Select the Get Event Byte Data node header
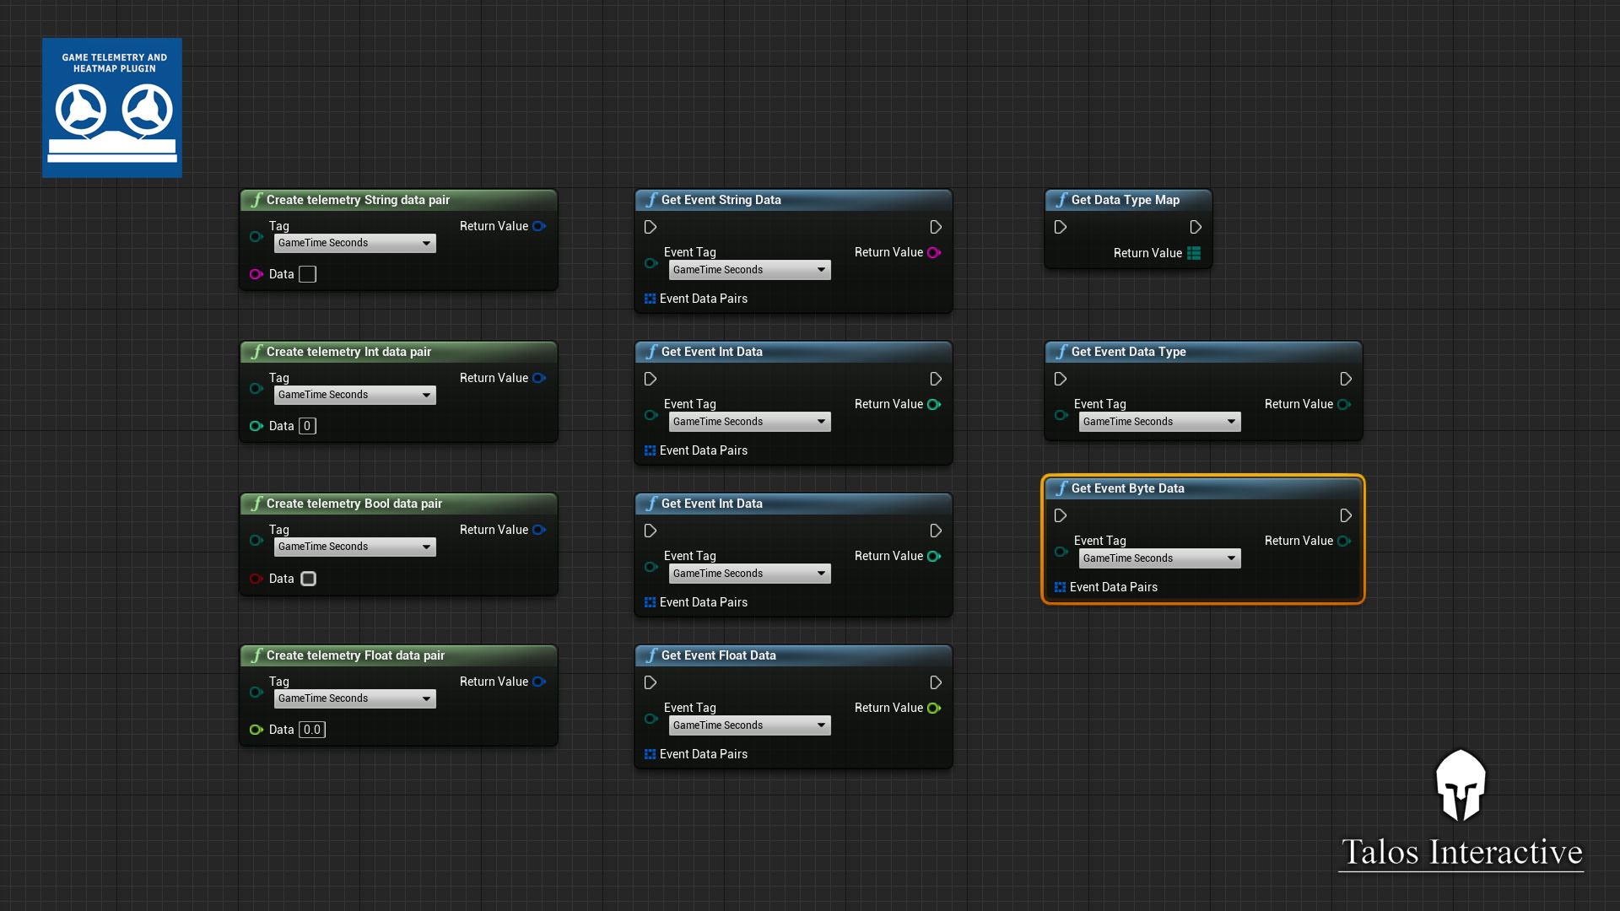The height and width of the screenshot is (911, 1620). click(x=1126, y=488)
